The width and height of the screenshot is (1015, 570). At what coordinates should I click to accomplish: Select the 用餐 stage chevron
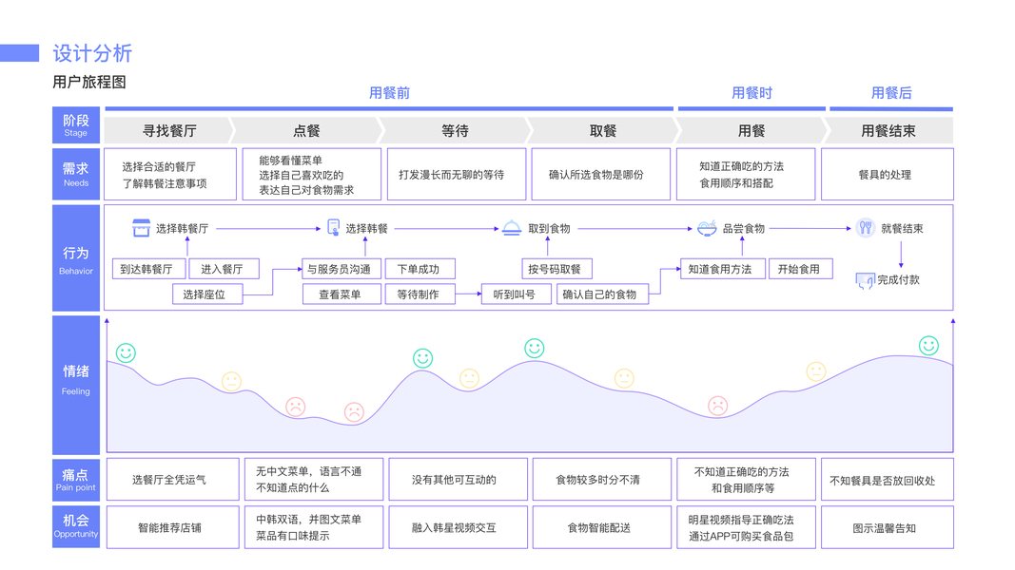tap(751, 130)
